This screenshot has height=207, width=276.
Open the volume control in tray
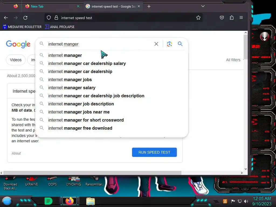[x=246, y=201]
